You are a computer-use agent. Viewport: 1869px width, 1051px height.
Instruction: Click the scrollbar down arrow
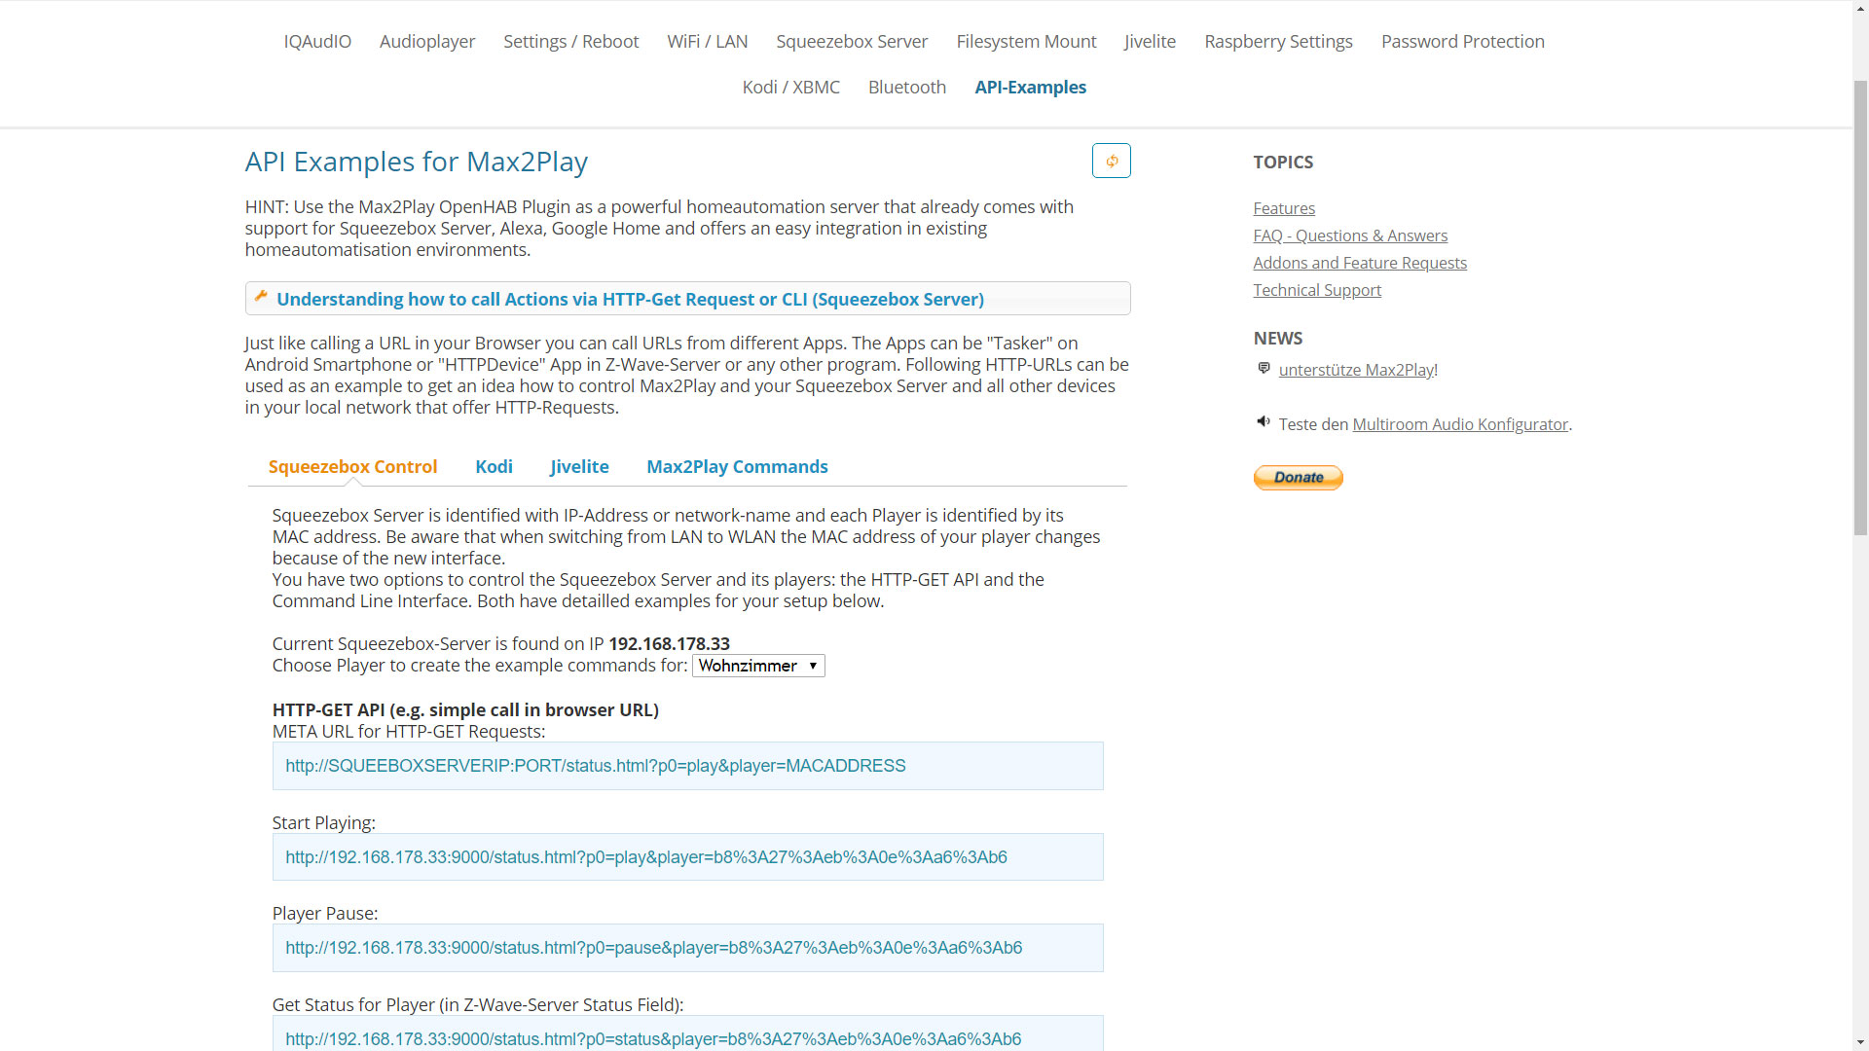1860,1042
